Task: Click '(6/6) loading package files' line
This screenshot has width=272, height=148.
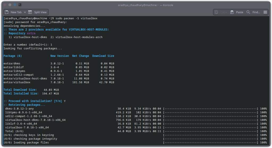Action: (x=26, y=143)
